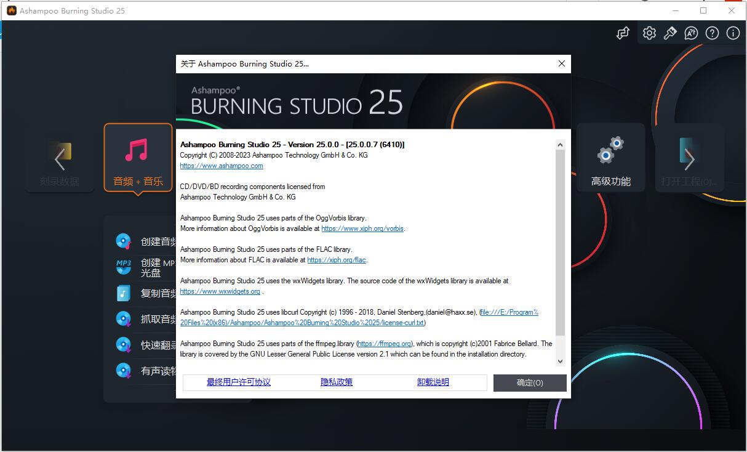This screenshot has height=452, width=747.
Task: Open the https://xiph.org/flac link
Action: (337, 260)
